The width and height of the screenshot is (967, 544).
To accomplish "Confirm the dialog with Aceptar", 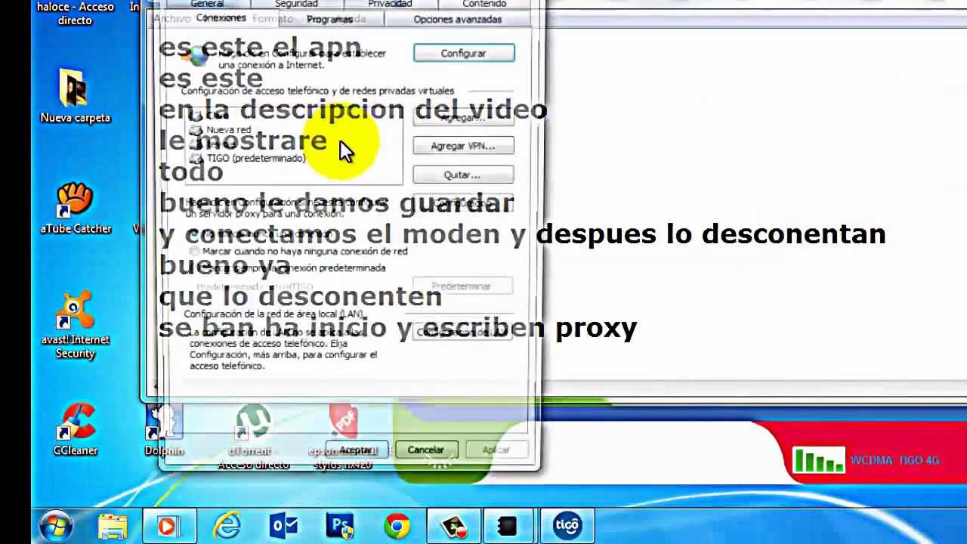I will pyautogui.click(x=357, y=450).
